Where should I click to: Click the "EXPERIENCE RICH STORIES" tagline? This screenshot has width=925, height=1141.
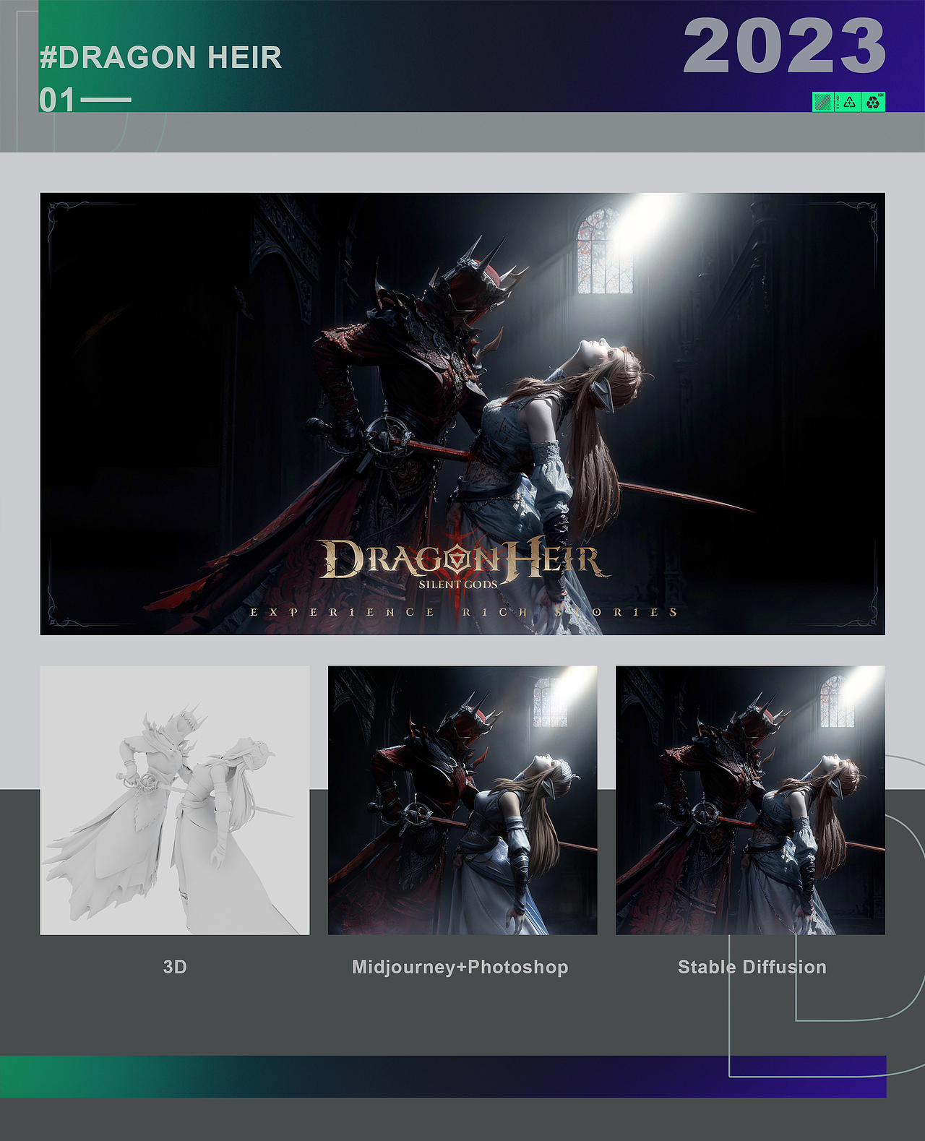(x=464, y=612)
